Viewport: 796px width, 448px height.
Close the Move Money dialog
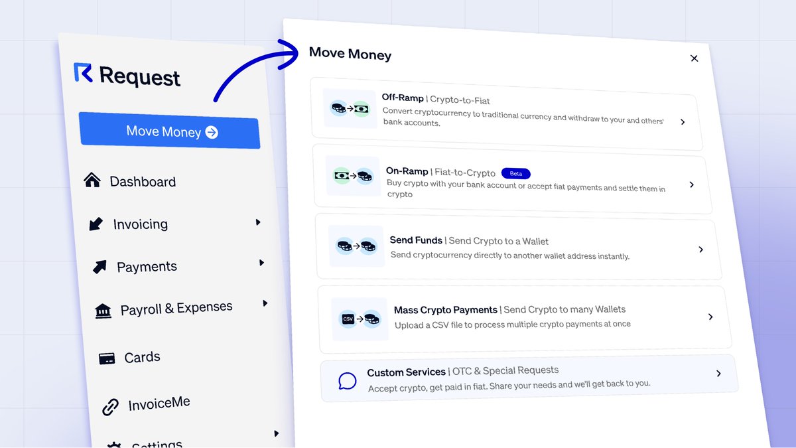click(x=695, y=58)
